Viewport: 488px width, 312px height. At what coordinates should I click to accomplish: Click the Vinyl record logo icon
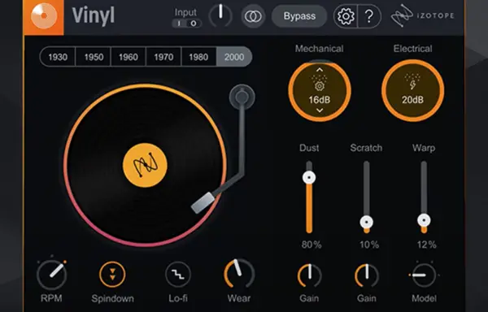tap(44, 16)
